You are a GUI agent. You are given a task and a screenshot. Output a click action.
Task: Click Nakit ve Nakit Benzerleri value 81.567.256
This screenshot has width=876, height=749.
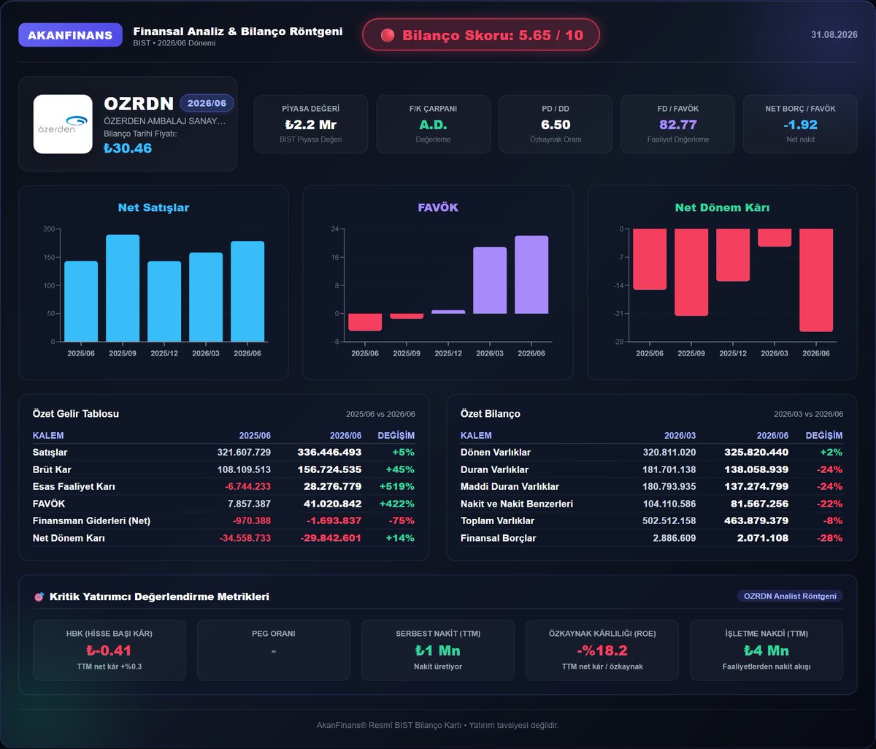pos(758,504)
